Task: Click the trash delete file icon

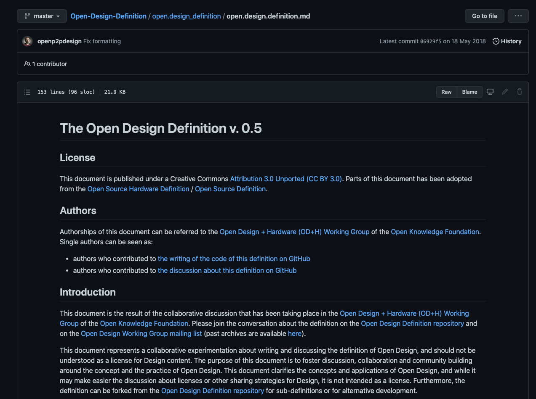Action: coord(520,92)
